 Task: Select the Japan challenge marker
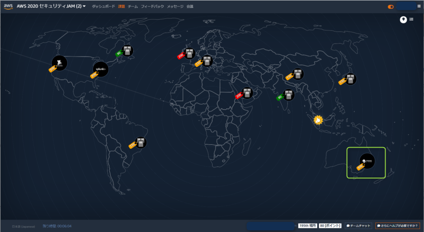pos(350,79)
